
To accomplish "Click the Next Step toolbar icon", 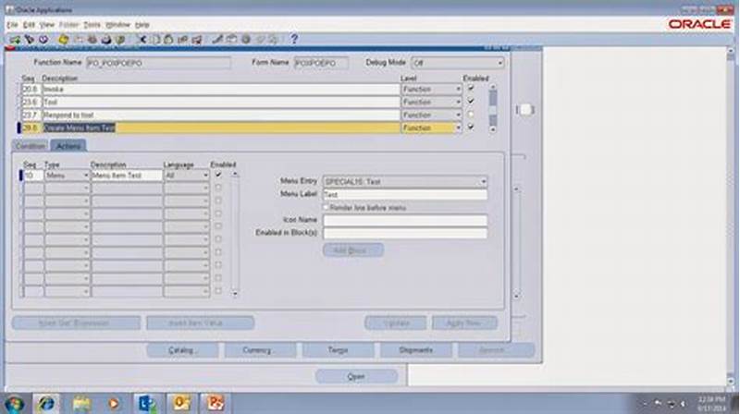I will click(79, 40).
